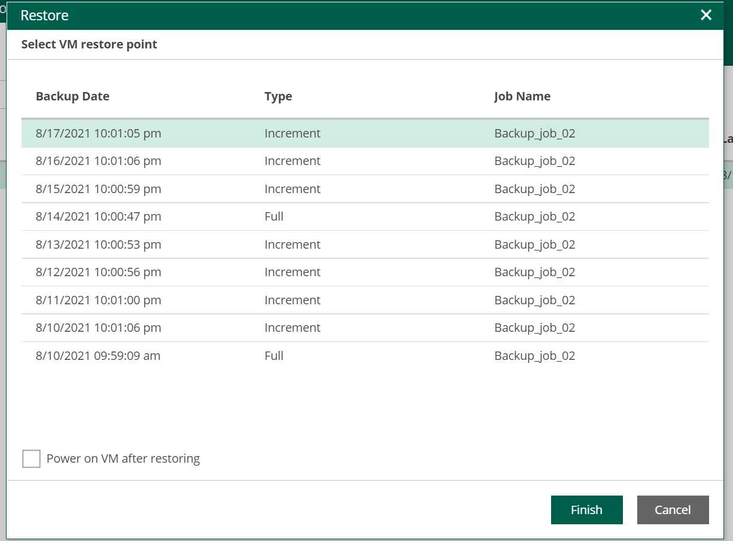Click the Finish button
Screen dimensions: 733x541
coord(586,510)
